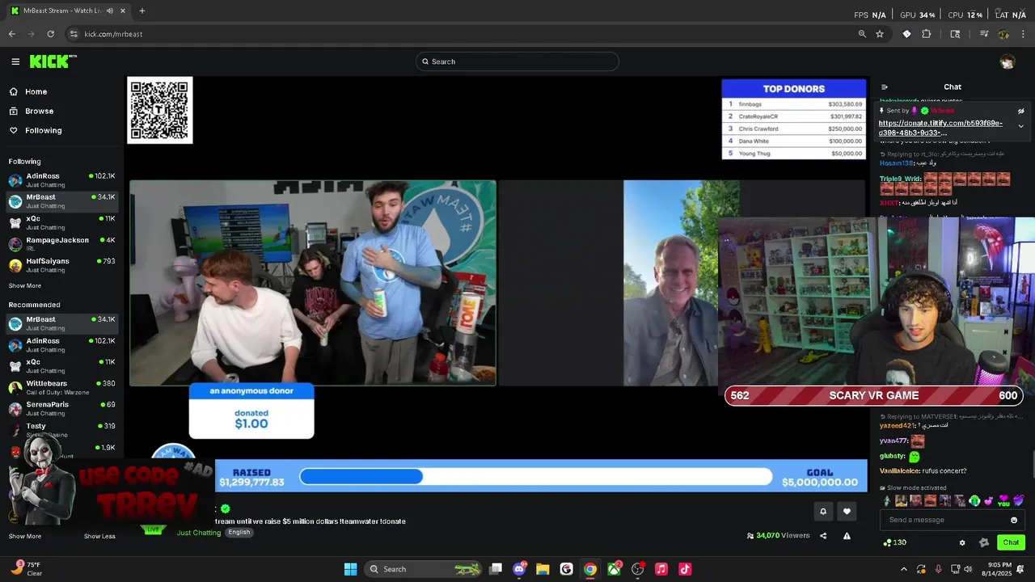Go to Following in the sidebar
Viewport: 1035px width, 582px height.
(x=36, y=130)
